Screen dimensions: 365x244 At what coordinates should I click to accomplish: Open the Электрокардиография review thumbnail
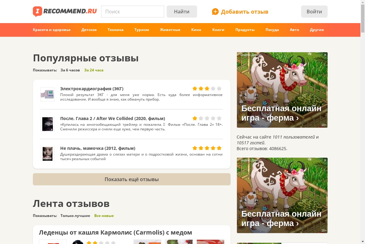[x=47, y=94]
